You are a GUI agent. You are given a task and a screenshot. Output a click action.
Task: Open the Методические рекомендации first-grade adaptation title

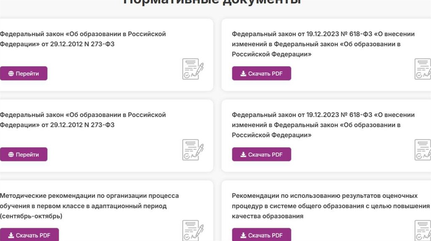tap(89, 206)
